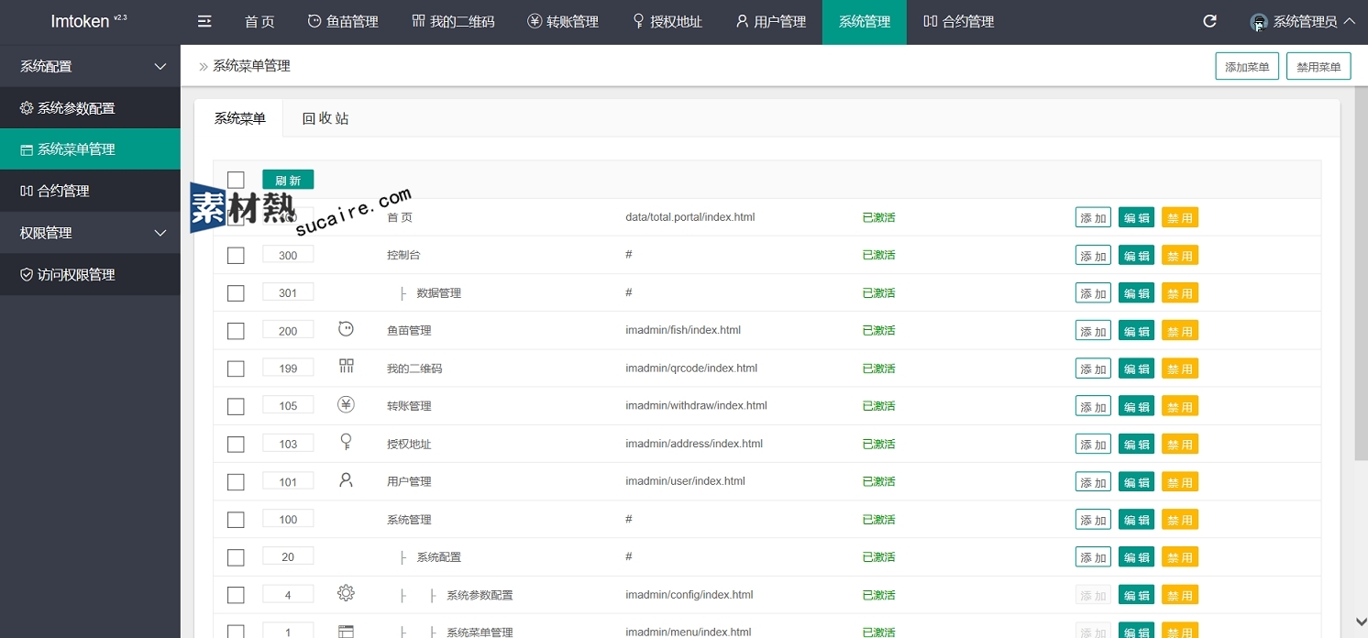Screen dimensions: 1368x638
Task: Select 系统管理 in top navigation
Action: click(x=865, y=22)
